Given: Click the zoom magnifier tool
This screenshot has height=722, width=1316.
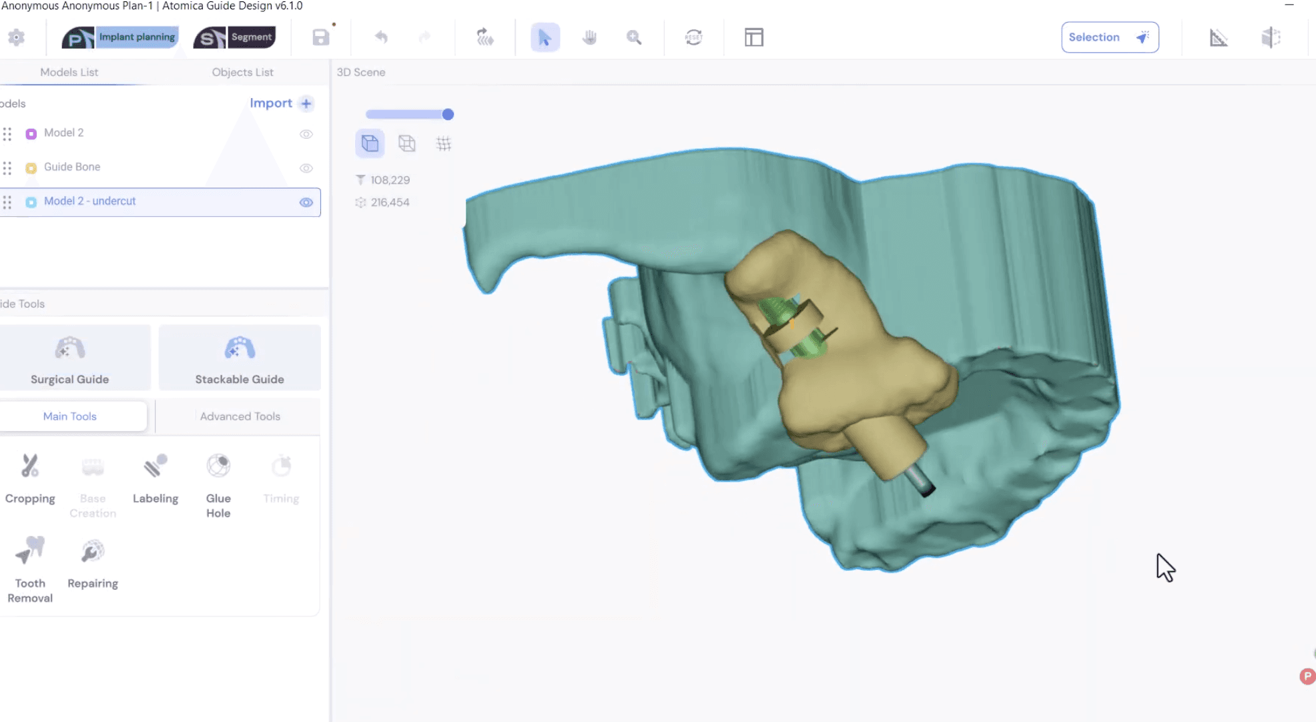Looking at the screenshot, I should [634, 37].
